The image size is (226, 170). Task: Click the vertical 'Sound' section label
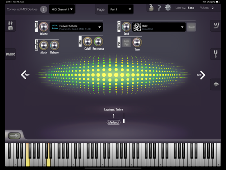[x=36, y=26]
